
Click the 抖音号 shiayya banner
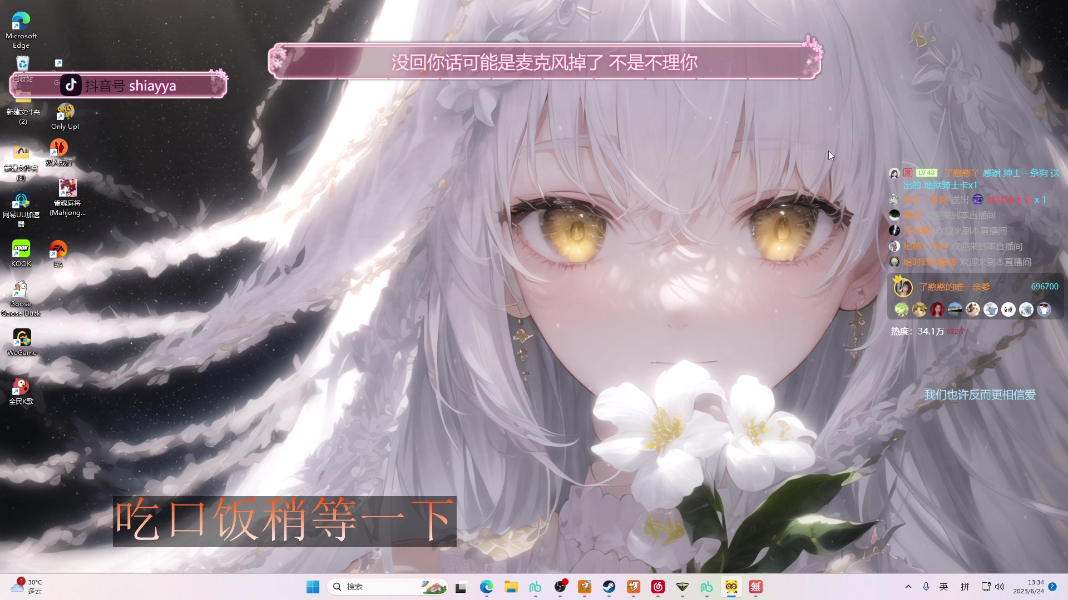click(118, 86)
